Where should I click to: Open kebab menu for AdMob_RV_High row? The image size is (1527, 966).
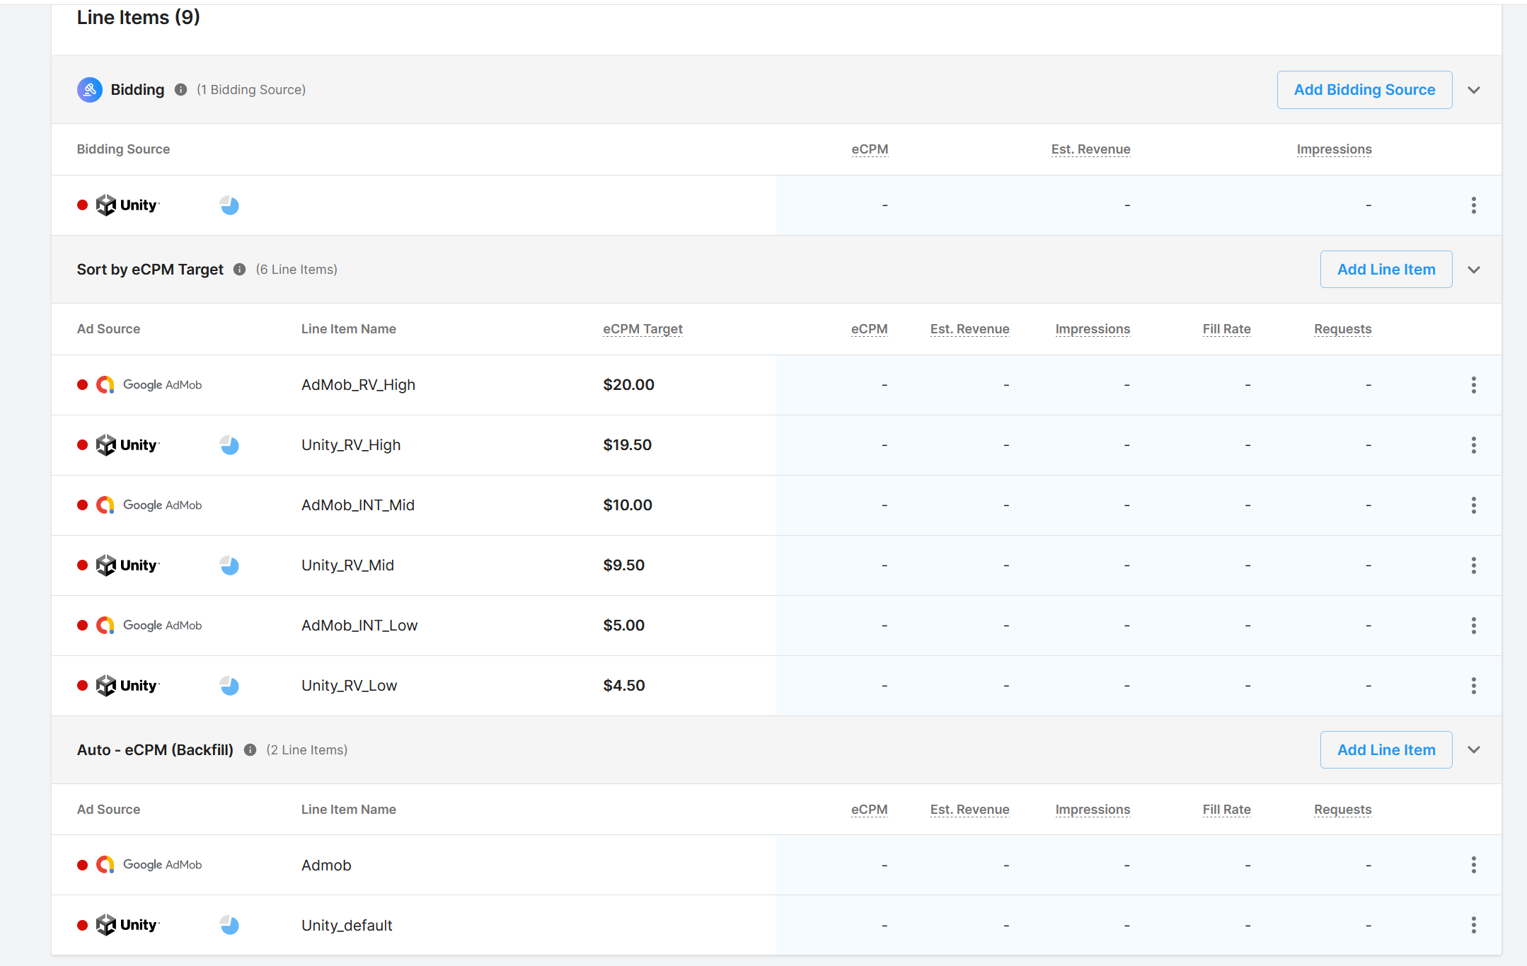click(x=1473, y=385)
